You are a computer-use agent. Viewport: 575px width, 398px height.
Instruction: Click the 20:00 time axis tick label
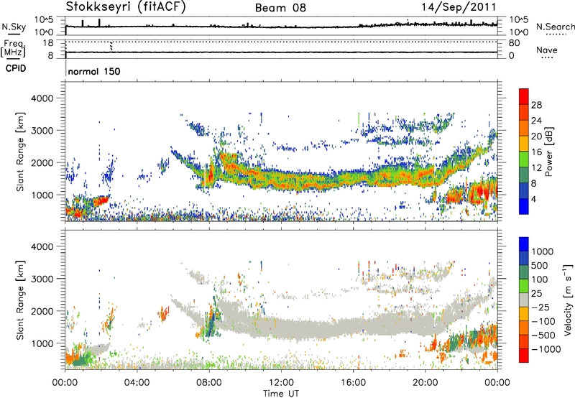pos(425,383)
